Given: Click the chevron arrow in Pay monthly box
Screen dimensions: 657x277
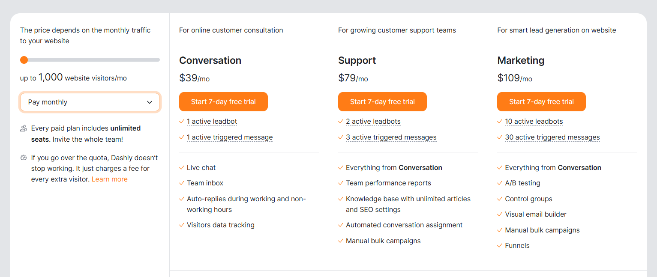Looking at the screenshot, I should point(150,102).
